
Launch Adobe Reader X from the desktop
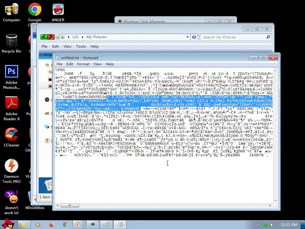[x=12, y=109]
